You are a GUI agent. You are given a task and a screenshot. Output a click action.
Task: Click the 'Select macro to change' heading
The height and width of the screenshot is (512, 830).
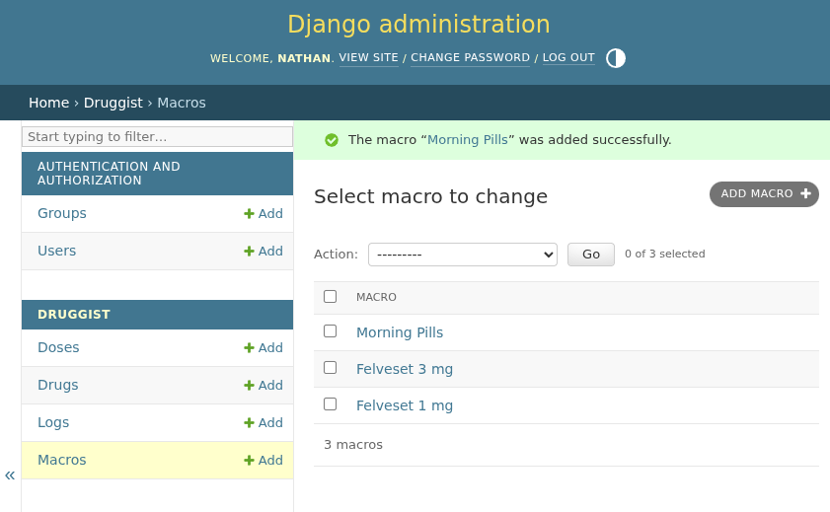pyautogui.click(x=430, y=196)
